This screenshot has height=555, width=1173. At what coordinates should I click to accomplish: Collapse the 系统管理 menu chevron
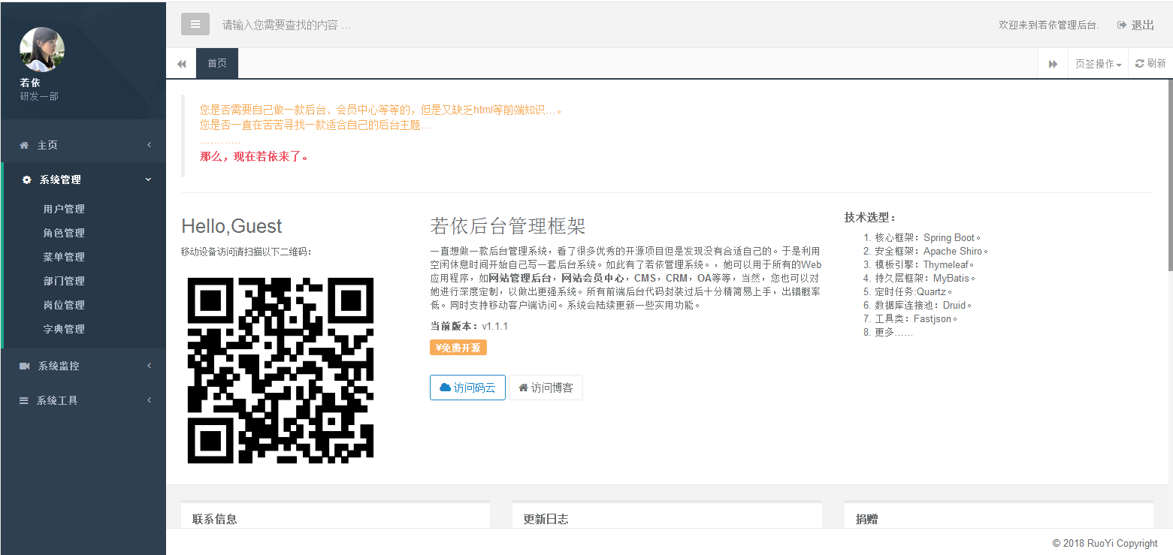pos(148,179)
